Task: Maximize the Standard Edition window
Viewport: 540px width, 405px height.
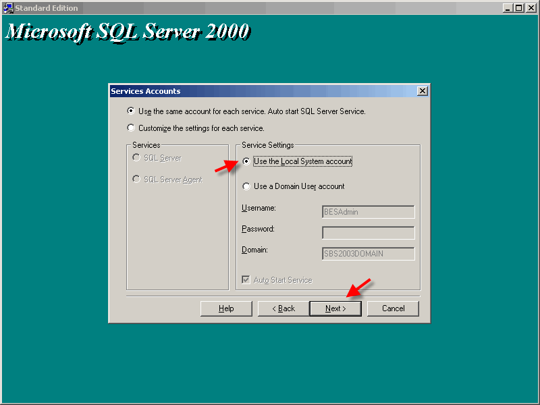Action: click(518, 8)
